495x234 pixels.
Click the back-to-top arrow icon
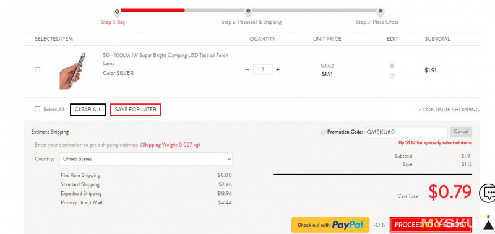(x=489, y=225)
